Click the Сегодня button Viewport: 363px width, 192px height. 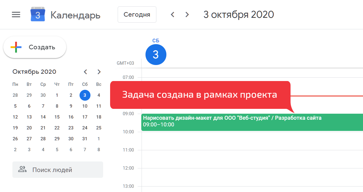pyautogui.click(x=137, y=15)
